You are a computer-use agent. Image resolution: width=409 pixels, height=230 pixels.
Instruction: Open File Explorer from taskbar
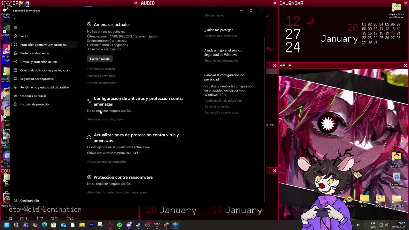point(82,225)
